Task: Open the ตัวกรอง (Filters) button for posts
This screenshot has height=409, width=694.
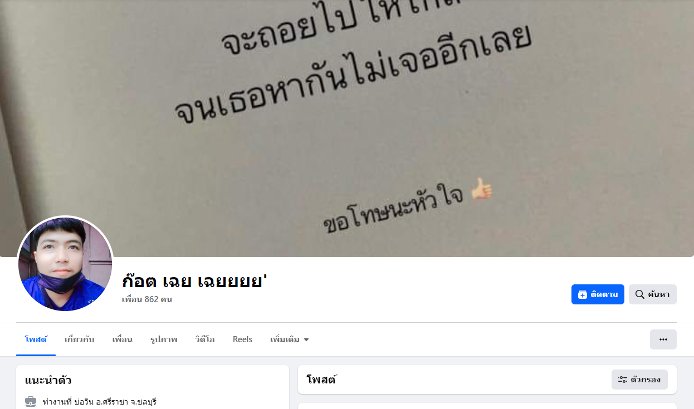Action: tap(639, 380)
